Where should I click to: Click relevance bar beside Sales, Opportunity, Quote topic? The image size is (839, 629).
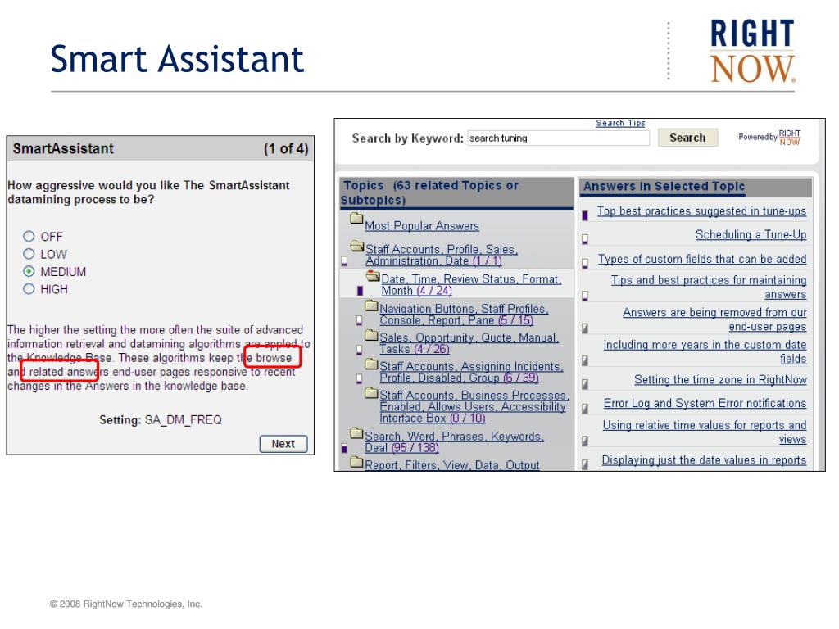[x=359, y=350]
